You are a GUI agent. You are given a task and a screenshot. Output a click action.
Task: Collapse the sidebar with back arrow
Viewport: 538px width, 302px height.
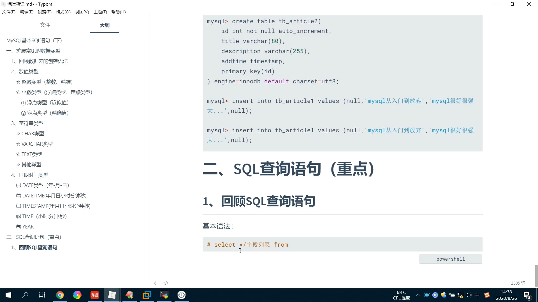point(155,283)
